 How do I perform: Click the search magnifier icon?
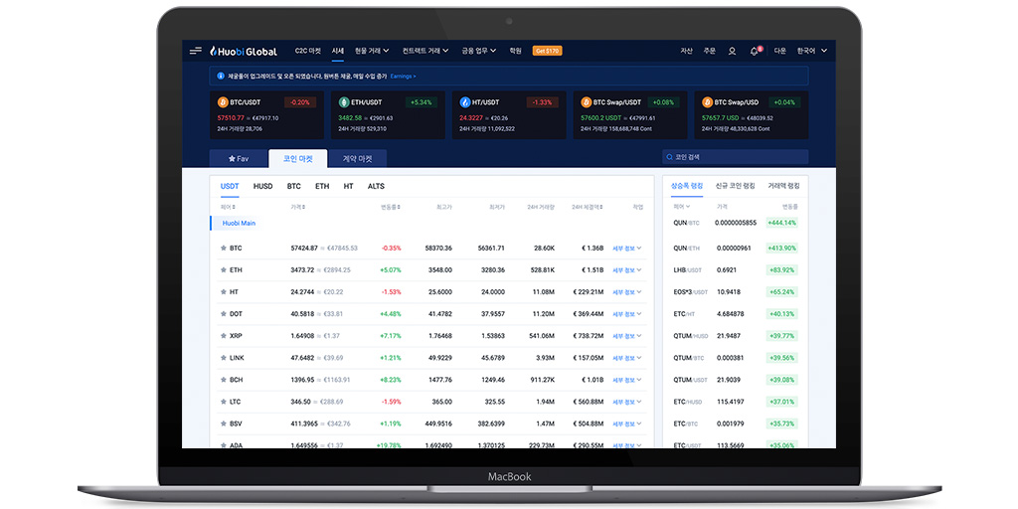(x=669, y=157)
